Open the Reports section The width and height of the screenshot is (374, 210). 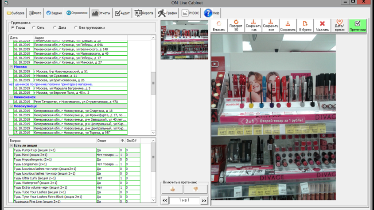(144, 13)
